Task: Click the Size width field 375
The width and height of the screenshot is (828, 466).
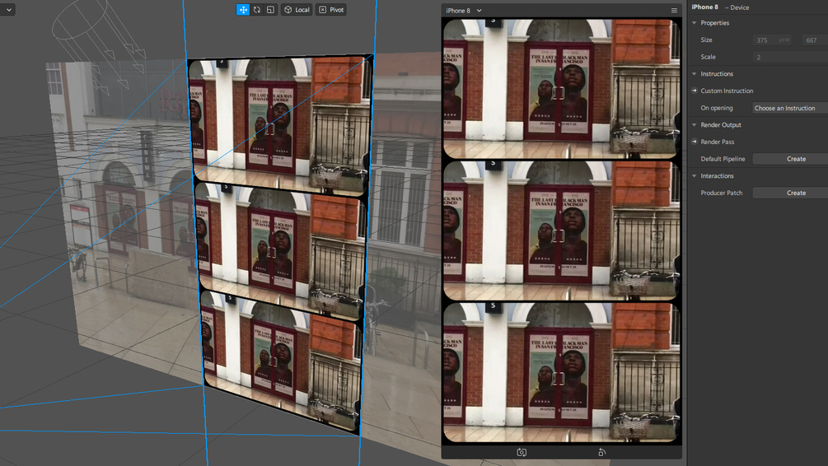Action: pos(772,40)
